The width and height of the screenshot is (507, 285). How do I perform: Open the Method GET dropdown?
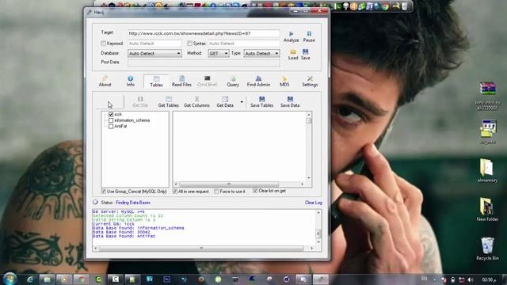point(219,53)
